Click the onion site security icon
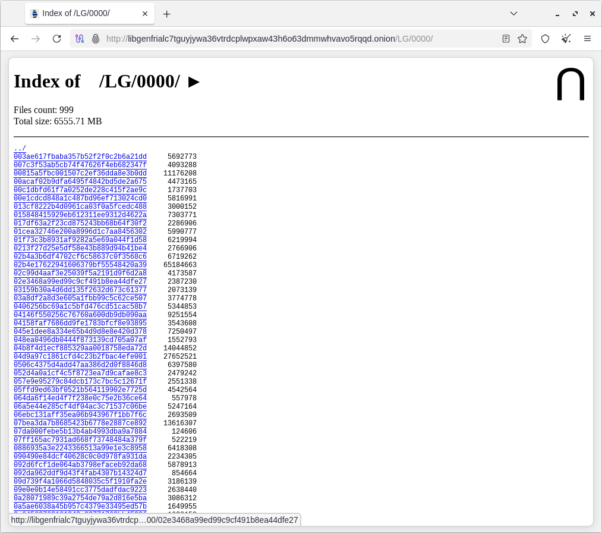Viewport: 602px width, 533px height. point(95,39)
